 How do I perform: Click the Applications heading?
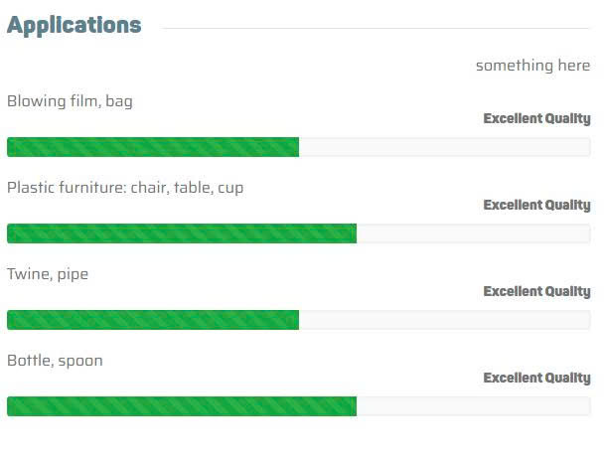[x=75, y=26]
